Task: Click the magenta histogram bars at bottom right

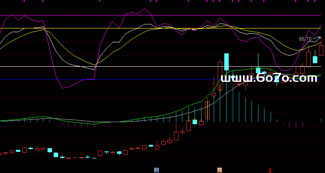Action: click(x=295, y=125)
